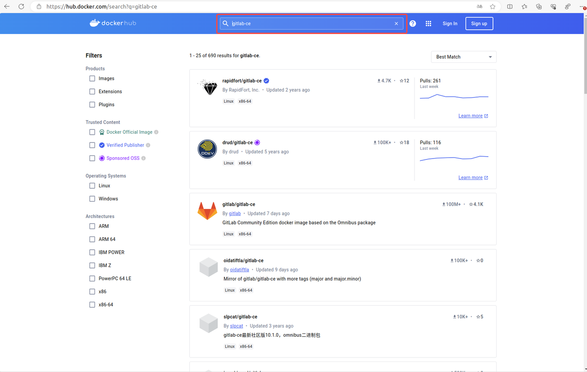Click info icon next to Sponsored OSS
Image resolution: width=587 pixels, height=372 pixels.
coord(144,158)
